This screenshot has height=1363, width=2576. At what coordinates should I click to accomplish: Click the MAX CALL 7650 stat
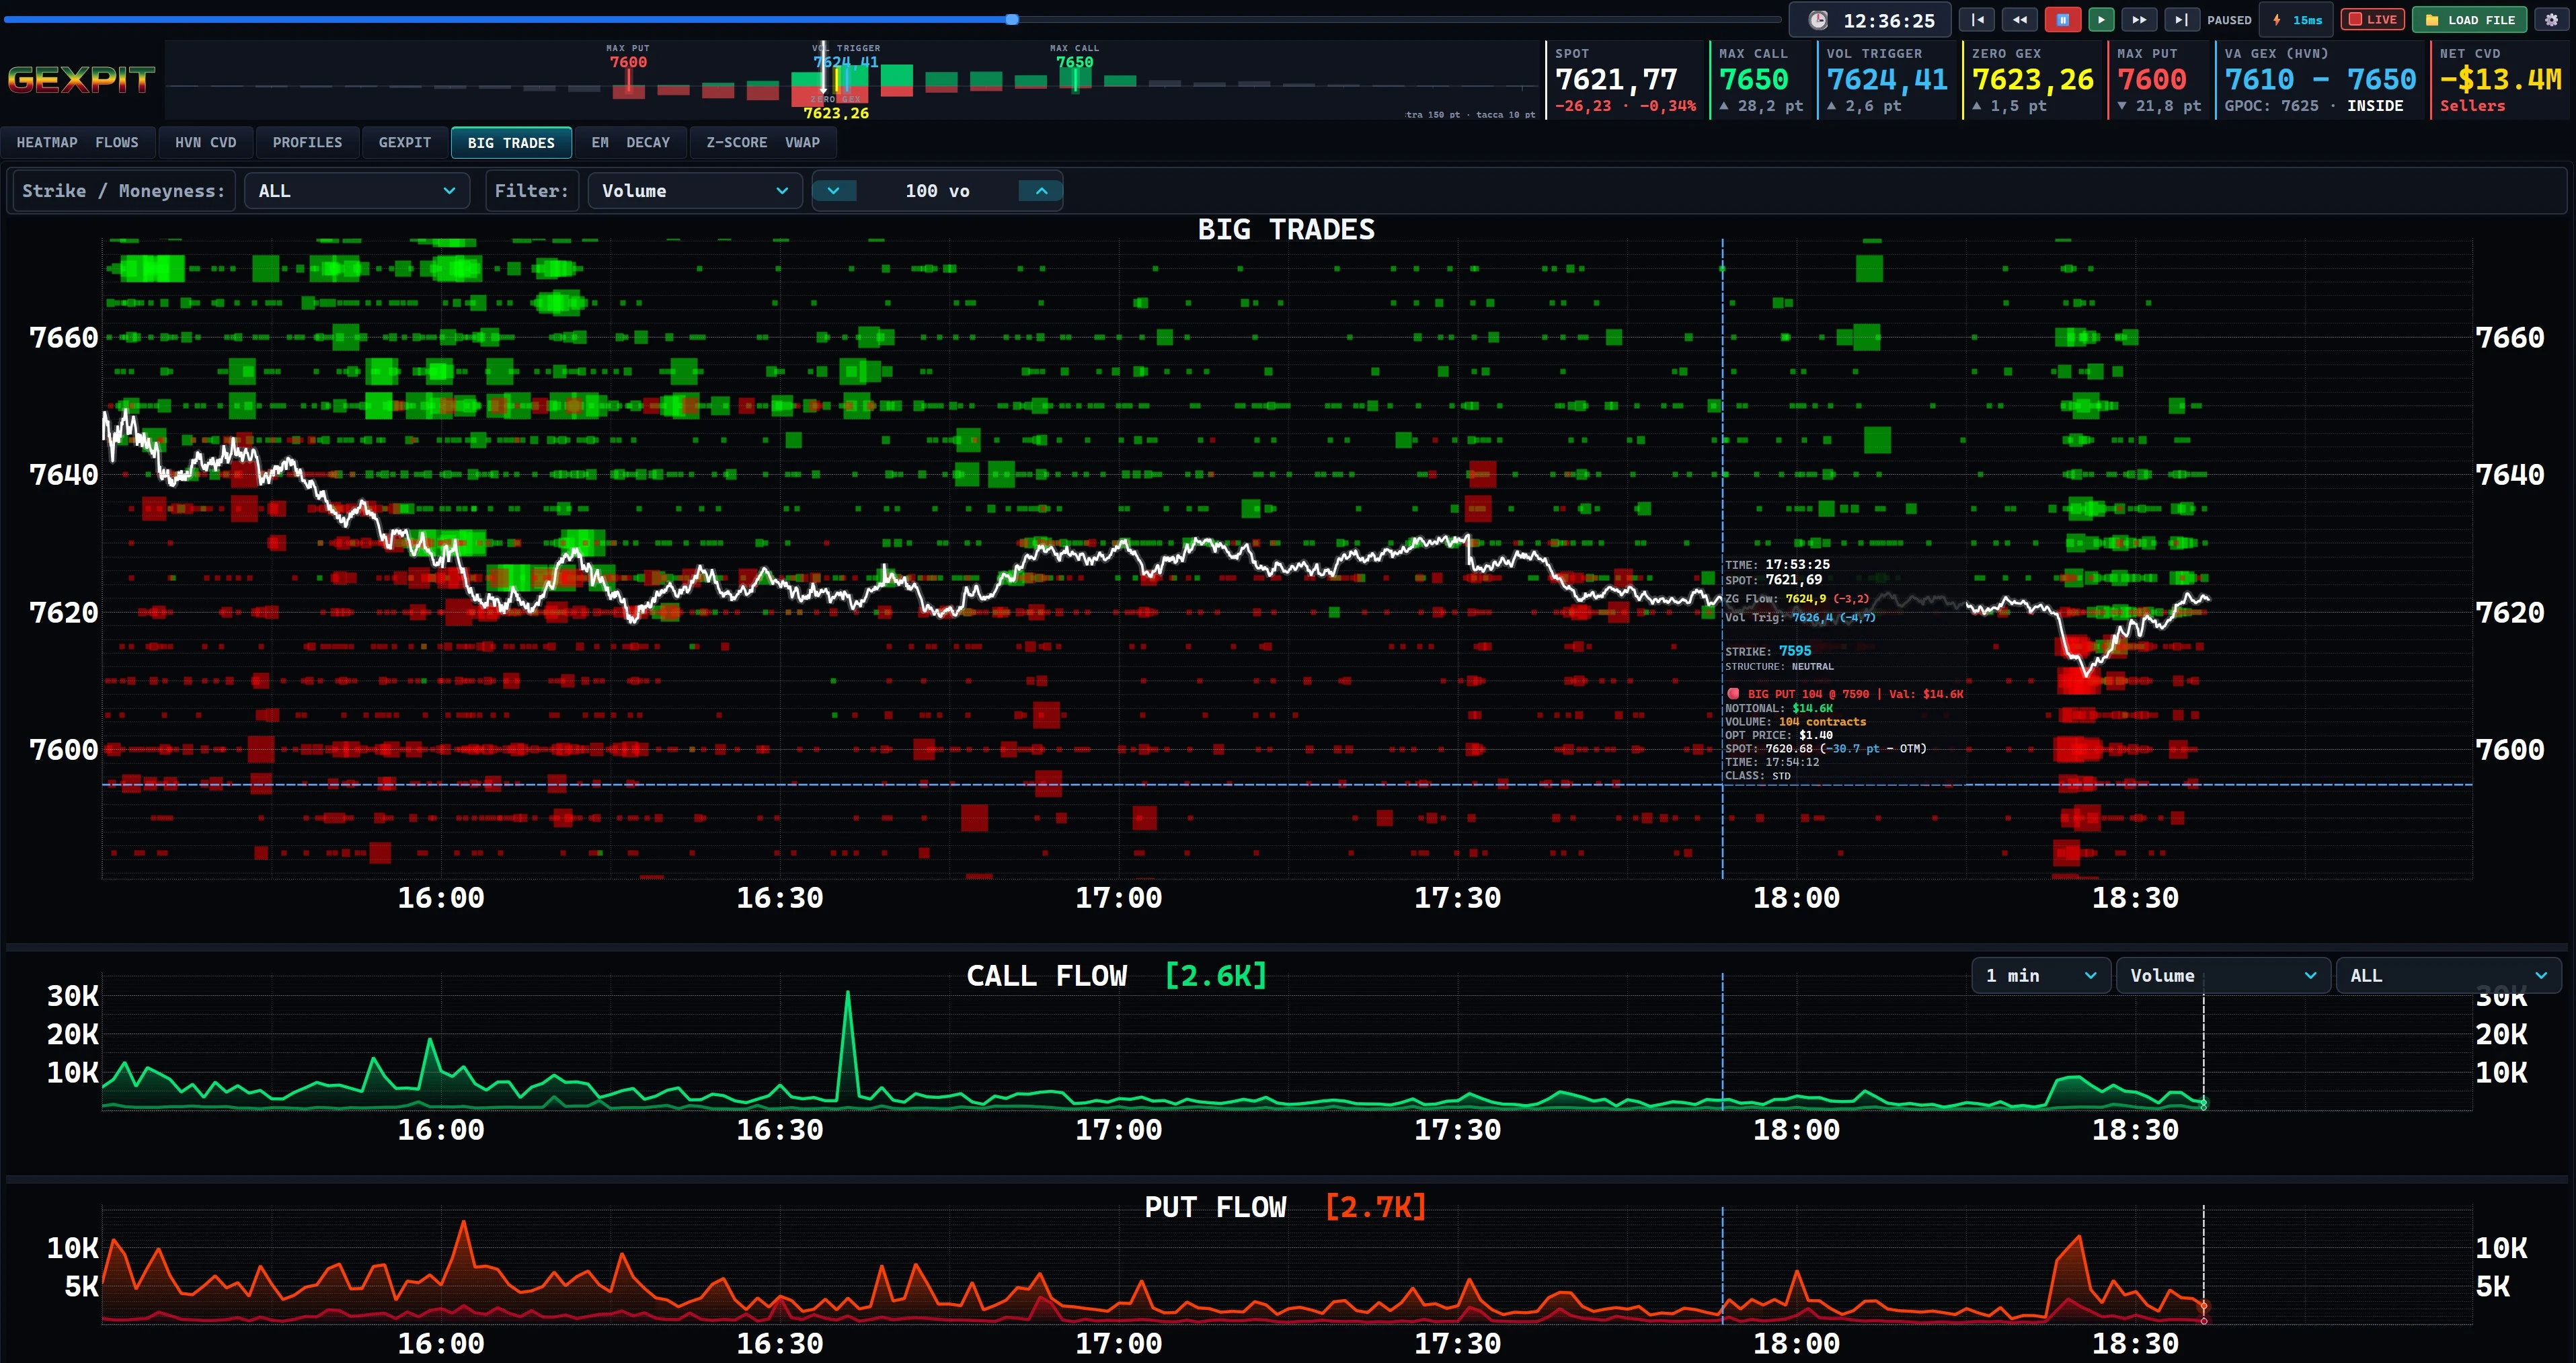click(1760, 80)
